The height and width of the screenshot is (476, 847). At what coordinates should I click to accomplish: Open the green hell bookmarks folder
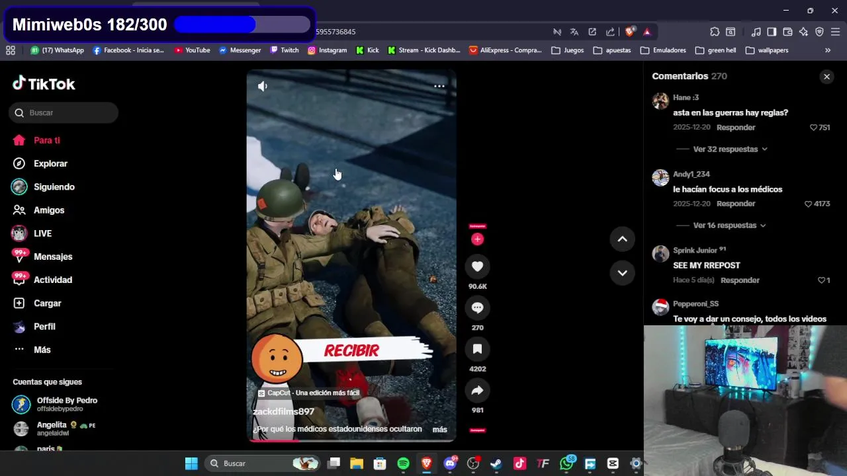(715, 50)
